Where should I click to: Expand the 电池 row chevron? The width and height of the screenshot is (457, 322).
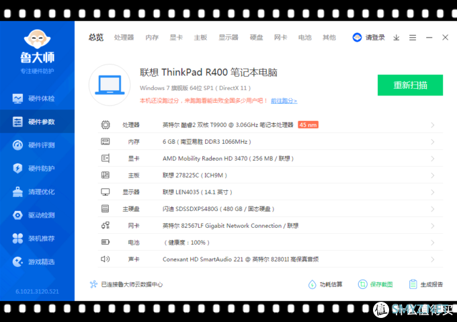pos(433,243)
